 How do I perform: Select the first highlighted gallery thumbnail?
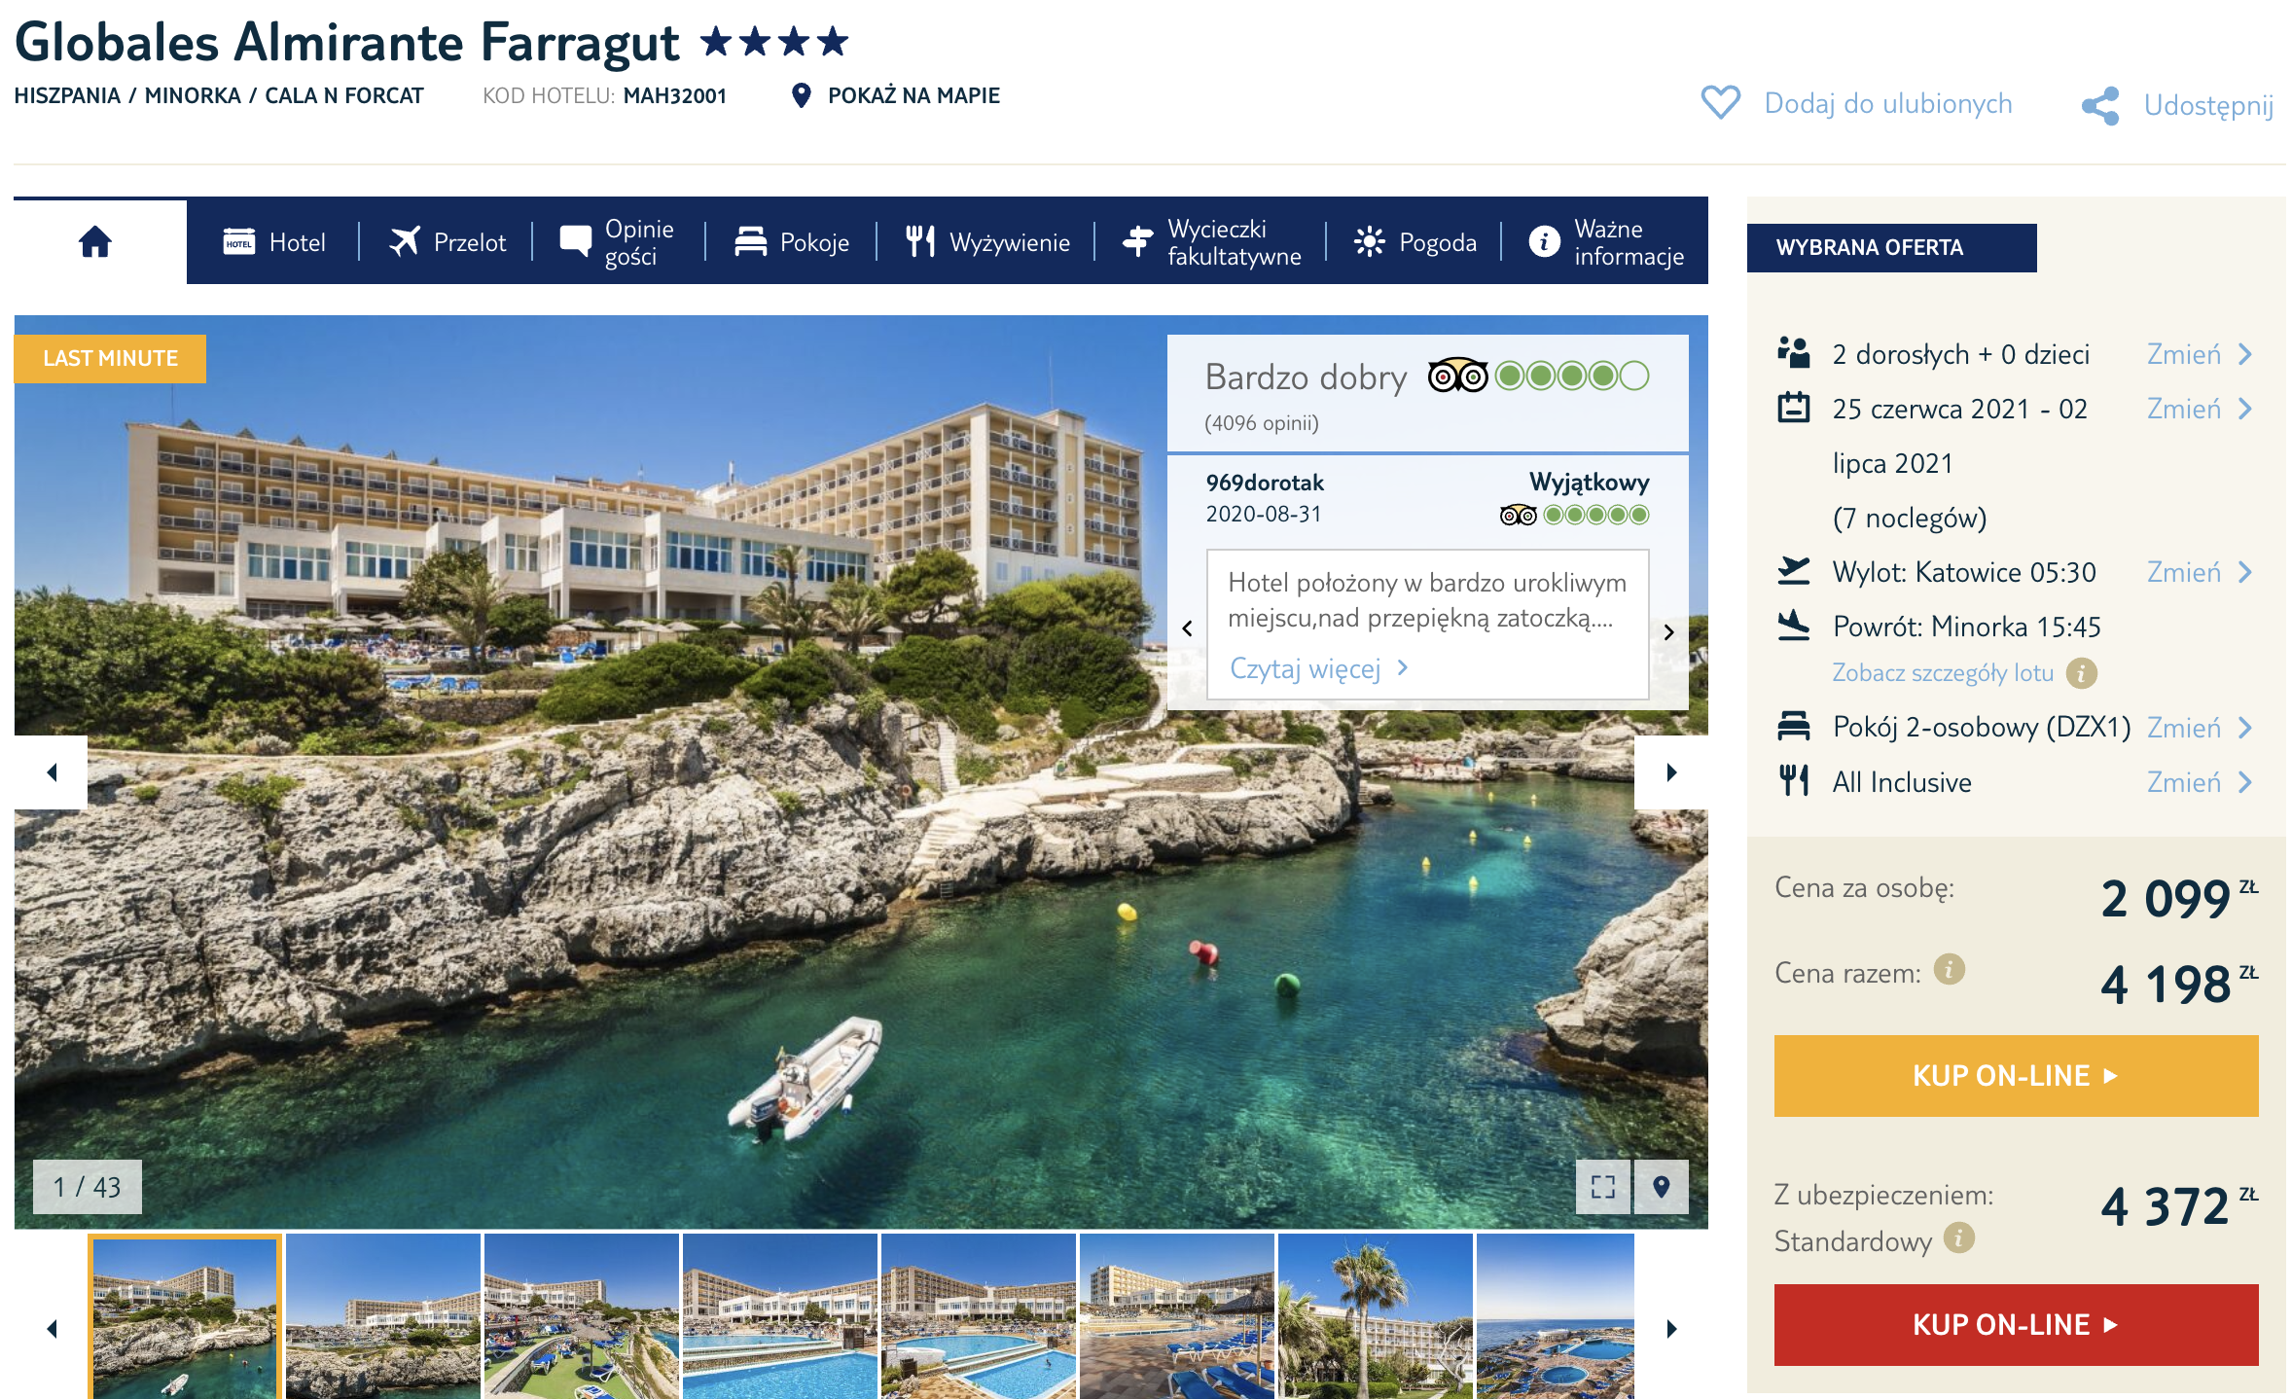point(185,1316)
